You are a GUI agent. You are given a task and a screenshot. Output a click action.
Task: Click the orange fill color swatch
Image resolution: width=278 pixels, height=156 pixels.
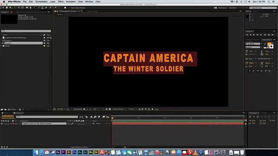tap(269, 44)
